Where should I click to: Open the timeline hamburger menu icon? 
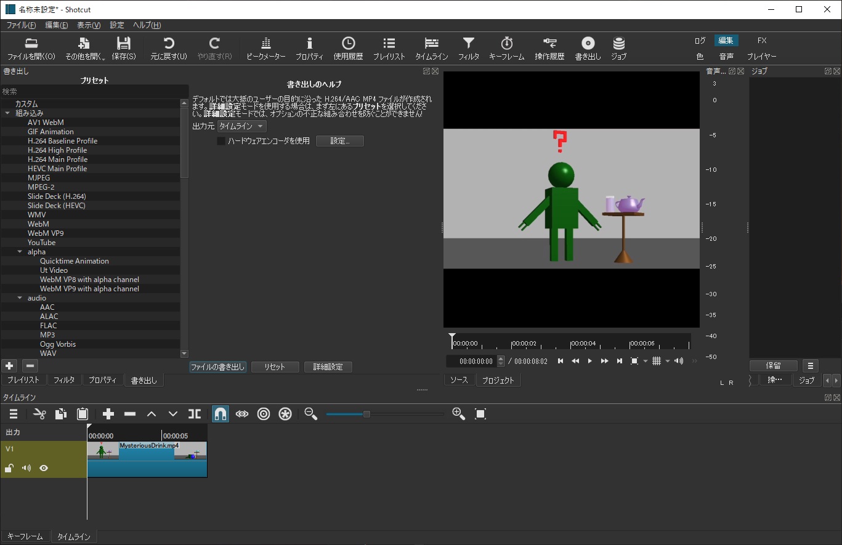[14, 414]
